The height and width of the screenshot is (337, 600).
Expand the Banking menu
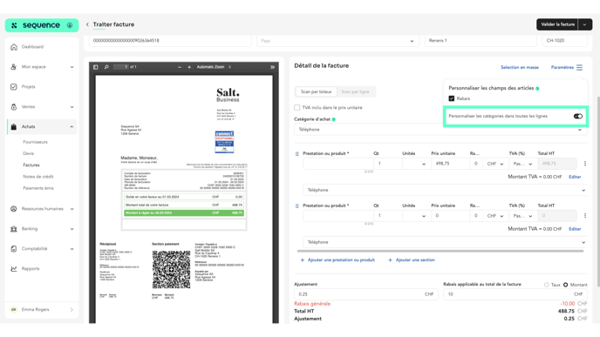click(x=72, y=229)
